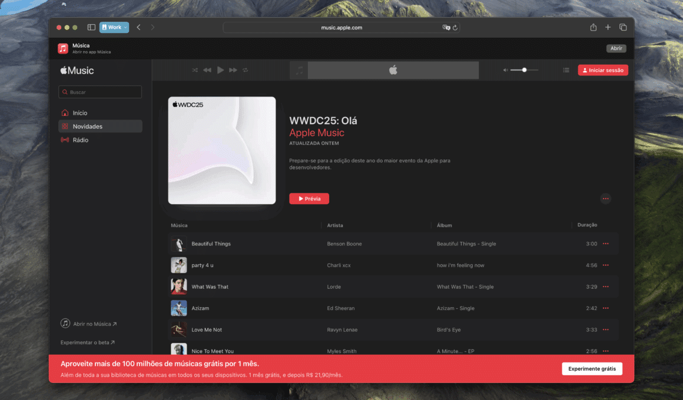Open artist Ed Sheeran
Viewport: 683px width, 400px height.
coord(341,308)
